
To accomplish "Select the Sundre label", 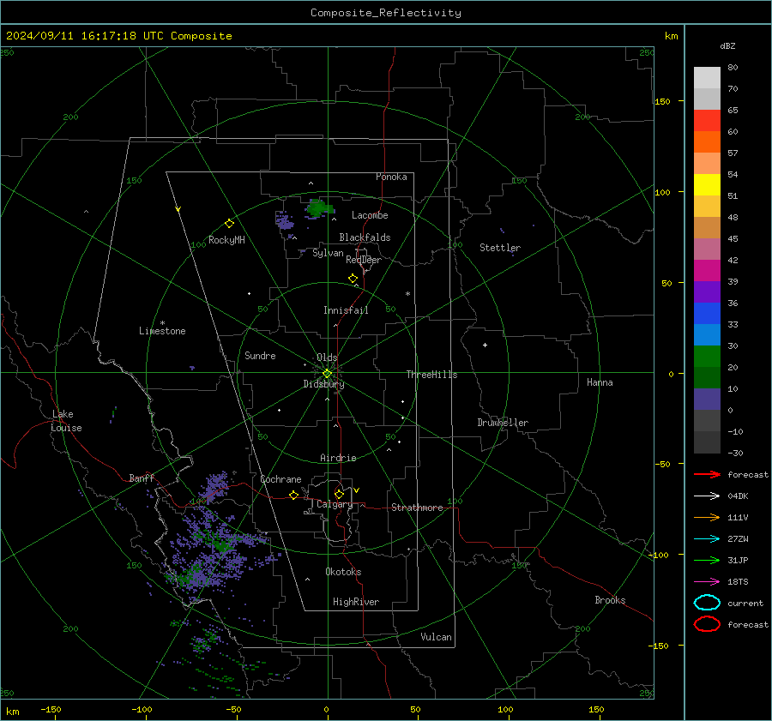I will 260,356.
